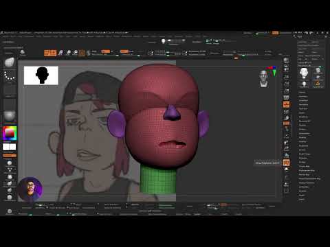The width and height of the screenshot is (330, 247).
Task: Click the orange SimpleBrush tool icon in Tool palette
Action: pyautogui.click(x=318, y=84)
